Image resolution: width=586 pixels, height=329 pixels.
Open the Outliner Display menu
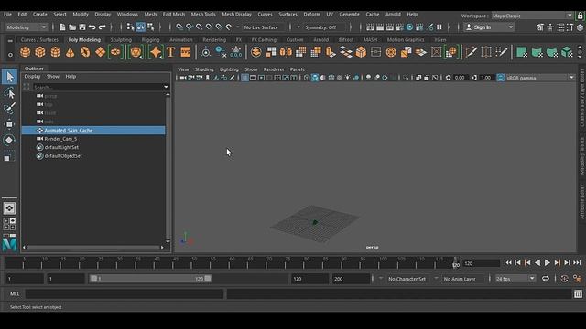click(33, 76)
